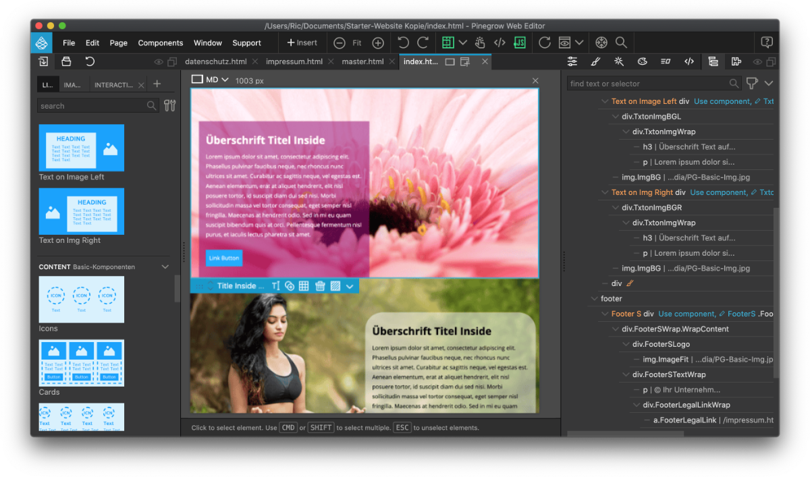Open the style brush panel icon
810x477 pixels.
(595, 61)
